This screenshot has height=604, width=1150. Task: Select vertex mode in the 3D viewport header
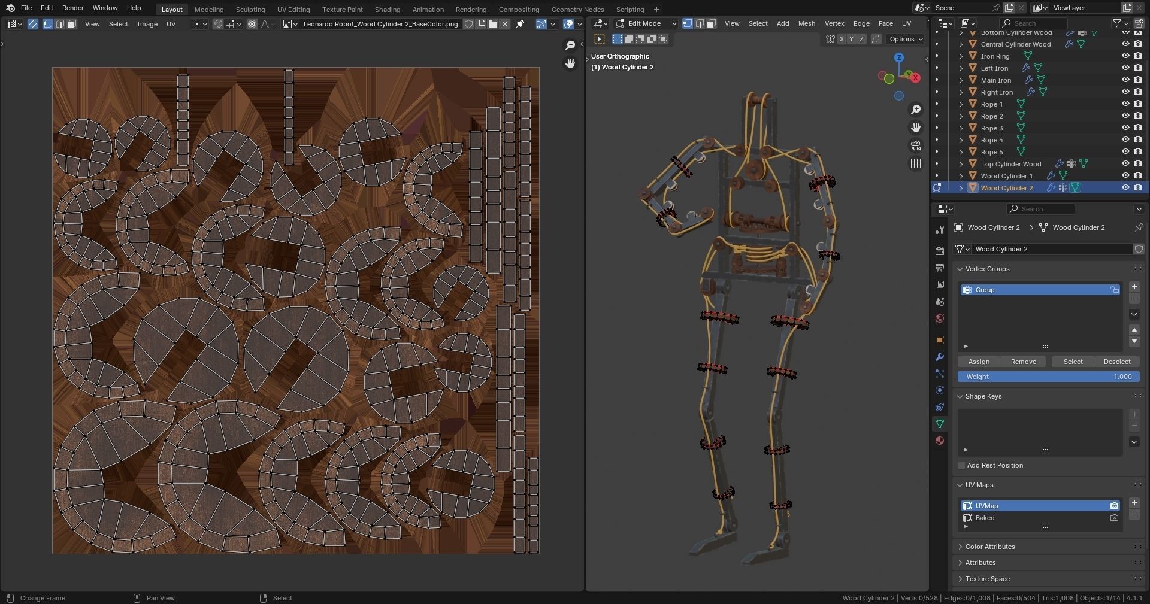click(x=688, y=23)
